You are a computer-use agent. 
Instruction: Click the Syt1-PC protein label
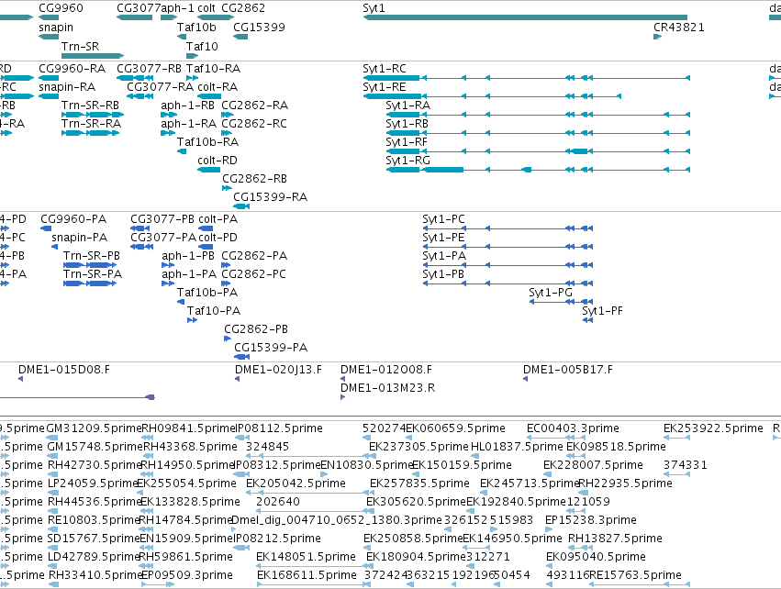coord(443,219)
